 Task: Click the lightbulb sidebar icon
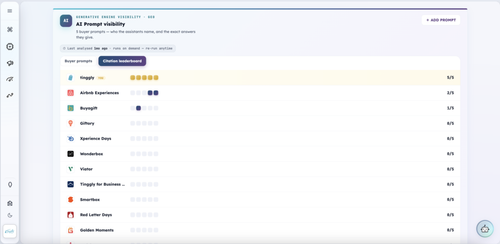coord(10,185)
